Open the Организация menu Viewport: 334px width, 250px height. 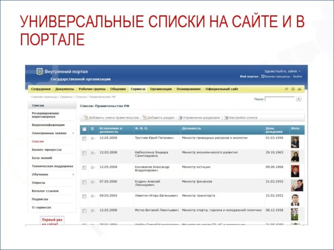(161, 89)
